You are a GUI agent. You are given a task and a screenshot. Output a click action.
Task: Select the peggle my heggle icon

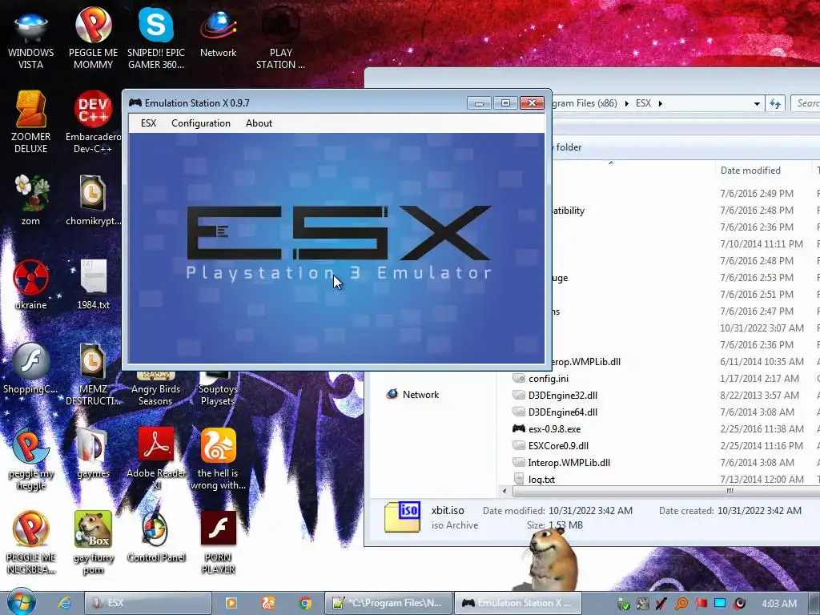click(x=31, y=459)
